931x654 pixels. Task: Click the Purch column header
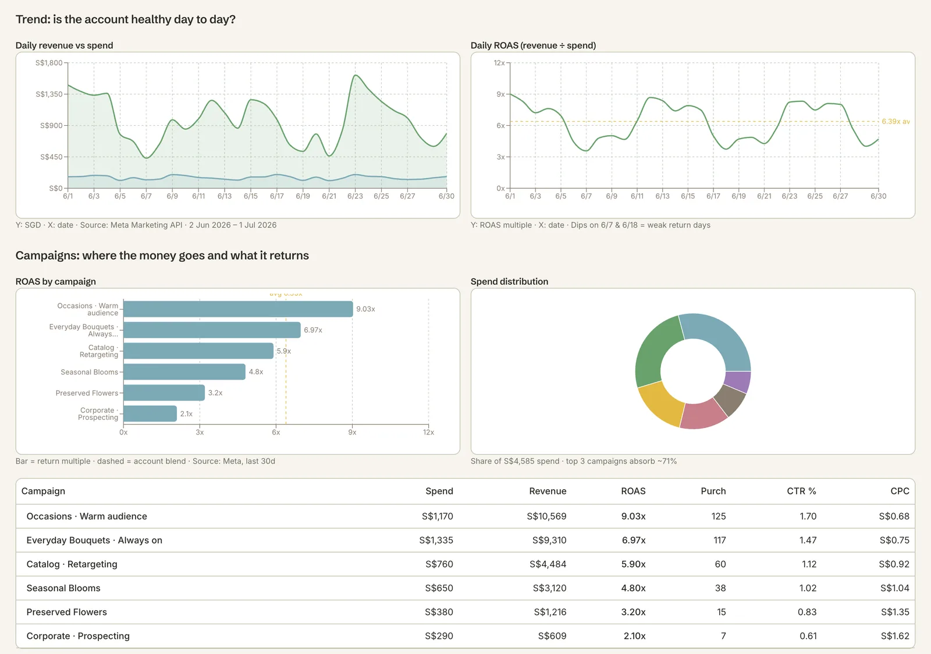point(713,491)
